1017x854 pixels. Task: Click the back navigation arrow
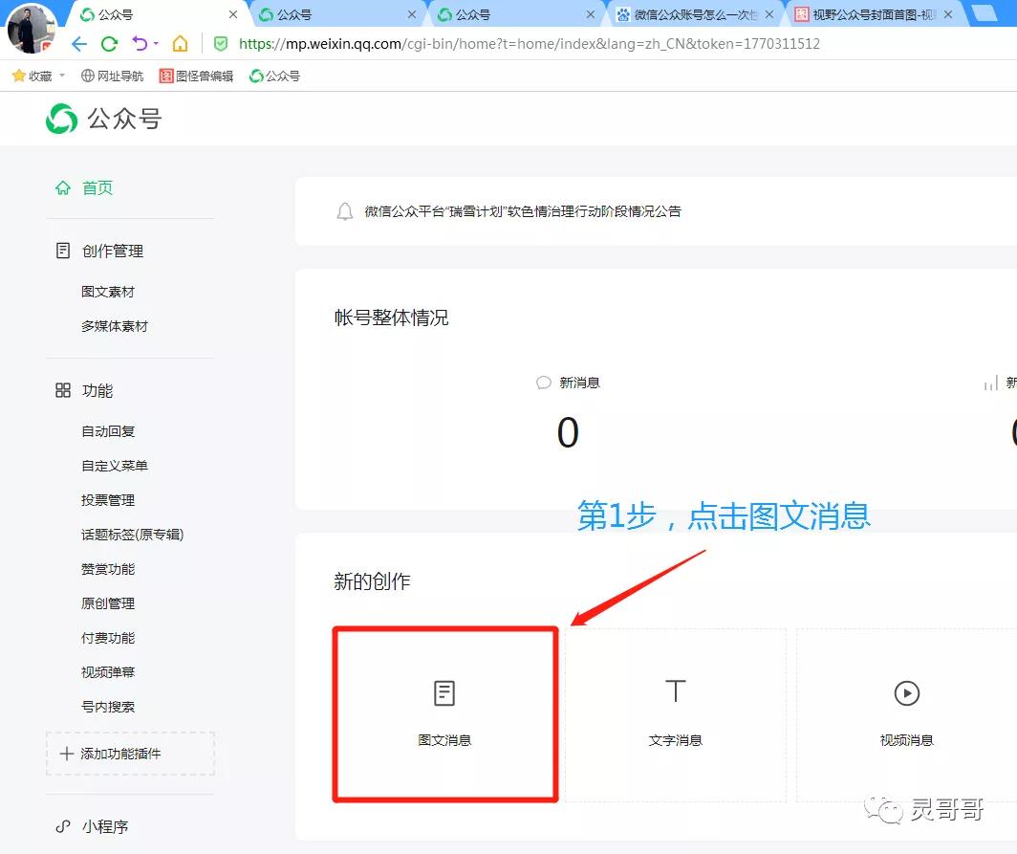(x=80, y=43)
